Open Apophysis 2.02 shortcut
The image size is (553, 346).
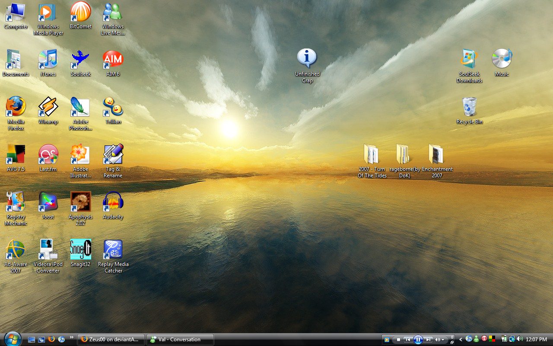point(81,209)
